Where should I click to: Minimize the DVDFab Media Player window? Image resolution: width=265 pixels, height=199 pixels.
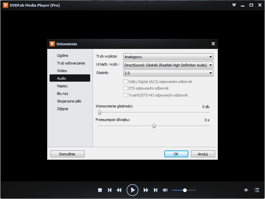(243, 6)
